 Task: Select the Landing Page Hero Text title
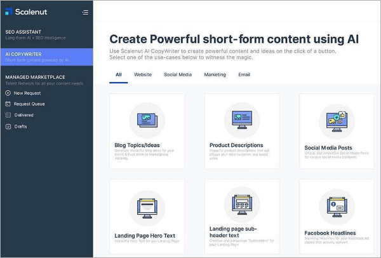tap(145, 236)
